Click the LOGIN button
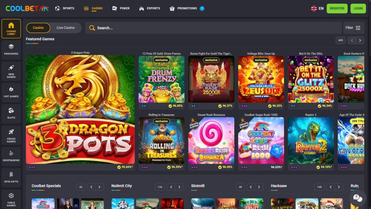The image size is (371, 209). click(358, 8)
